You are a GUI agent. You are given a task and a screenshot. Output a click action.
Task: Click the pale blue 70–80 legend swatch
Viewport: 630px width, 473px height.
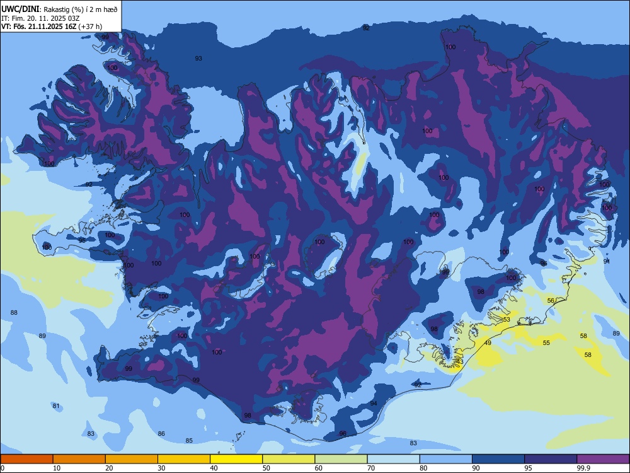coord(393,459)
